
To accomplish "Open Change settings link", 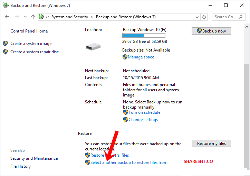I will click(143, 120).
